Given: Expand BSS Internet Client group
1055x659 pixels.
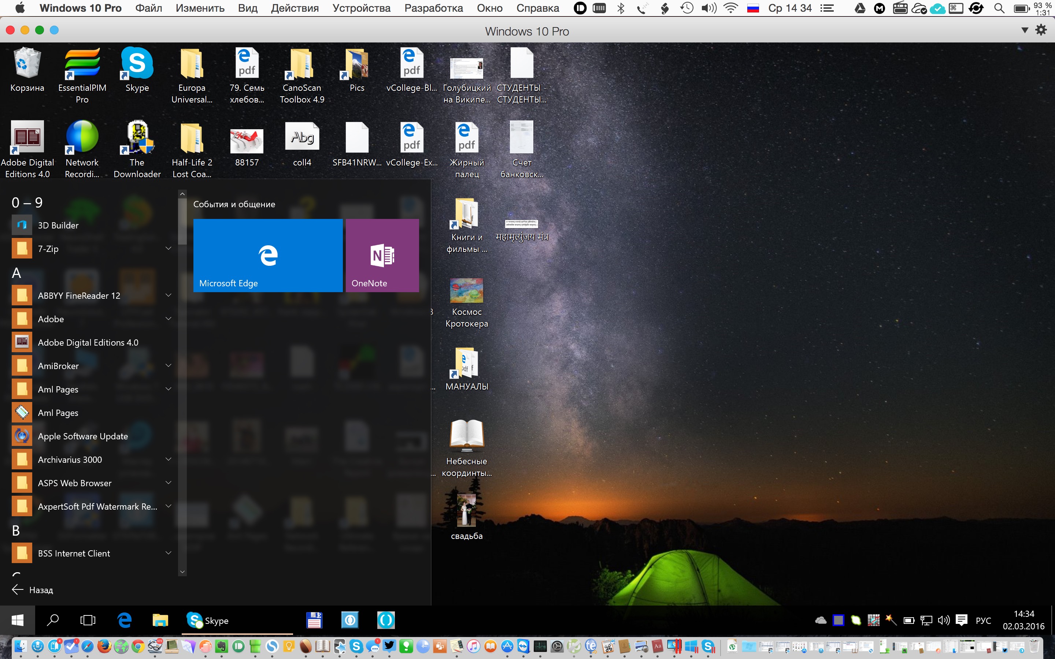Looking at the screenshot, I should (168, 553).
